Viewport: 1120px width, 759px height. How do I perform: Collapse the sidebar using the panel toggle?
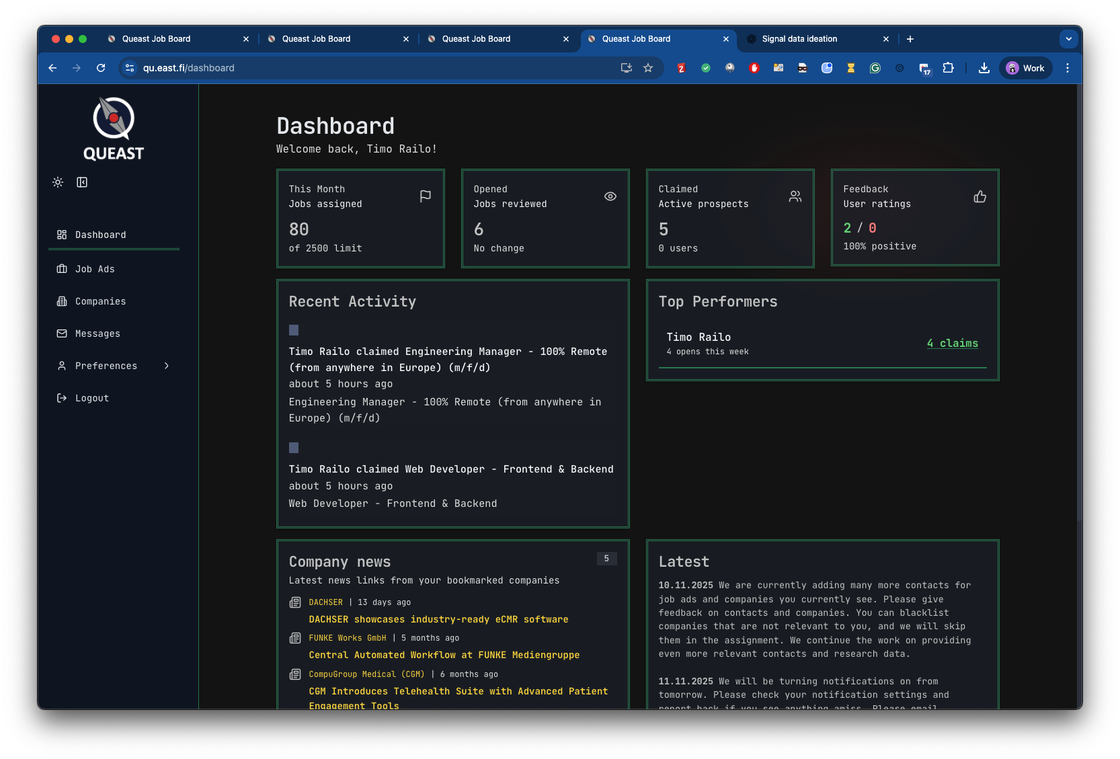point(81,182)
